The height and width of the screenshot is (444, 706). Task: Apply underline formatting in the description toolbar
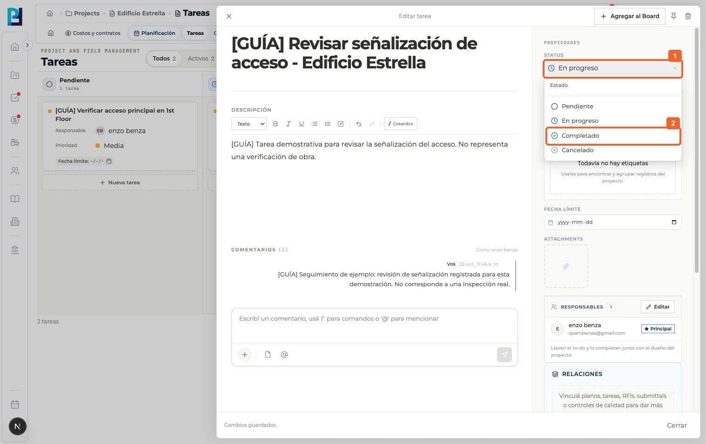coord(302,124)
